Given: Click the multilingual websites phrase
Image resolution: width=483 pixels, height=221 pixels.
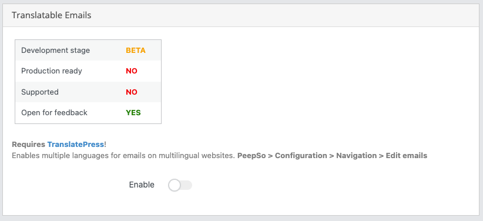Looking at the screenshot, I should [197, 156].
